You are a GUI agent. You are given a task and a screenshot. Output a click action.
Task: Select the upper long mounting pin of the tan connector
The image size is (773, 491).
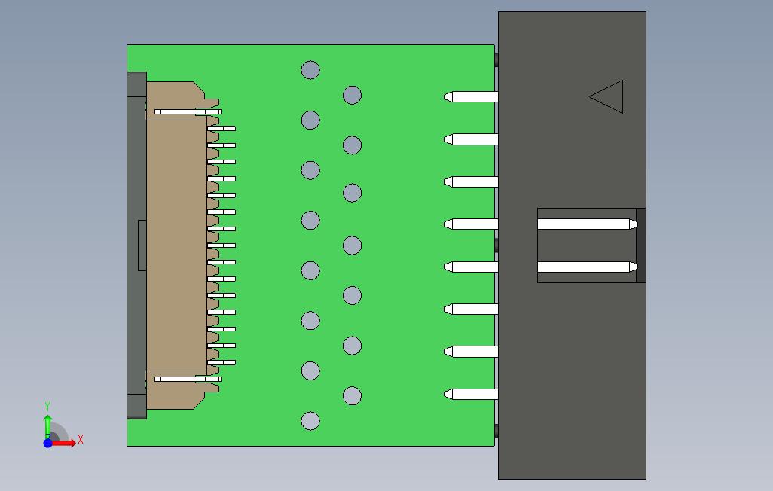point(188,112)
